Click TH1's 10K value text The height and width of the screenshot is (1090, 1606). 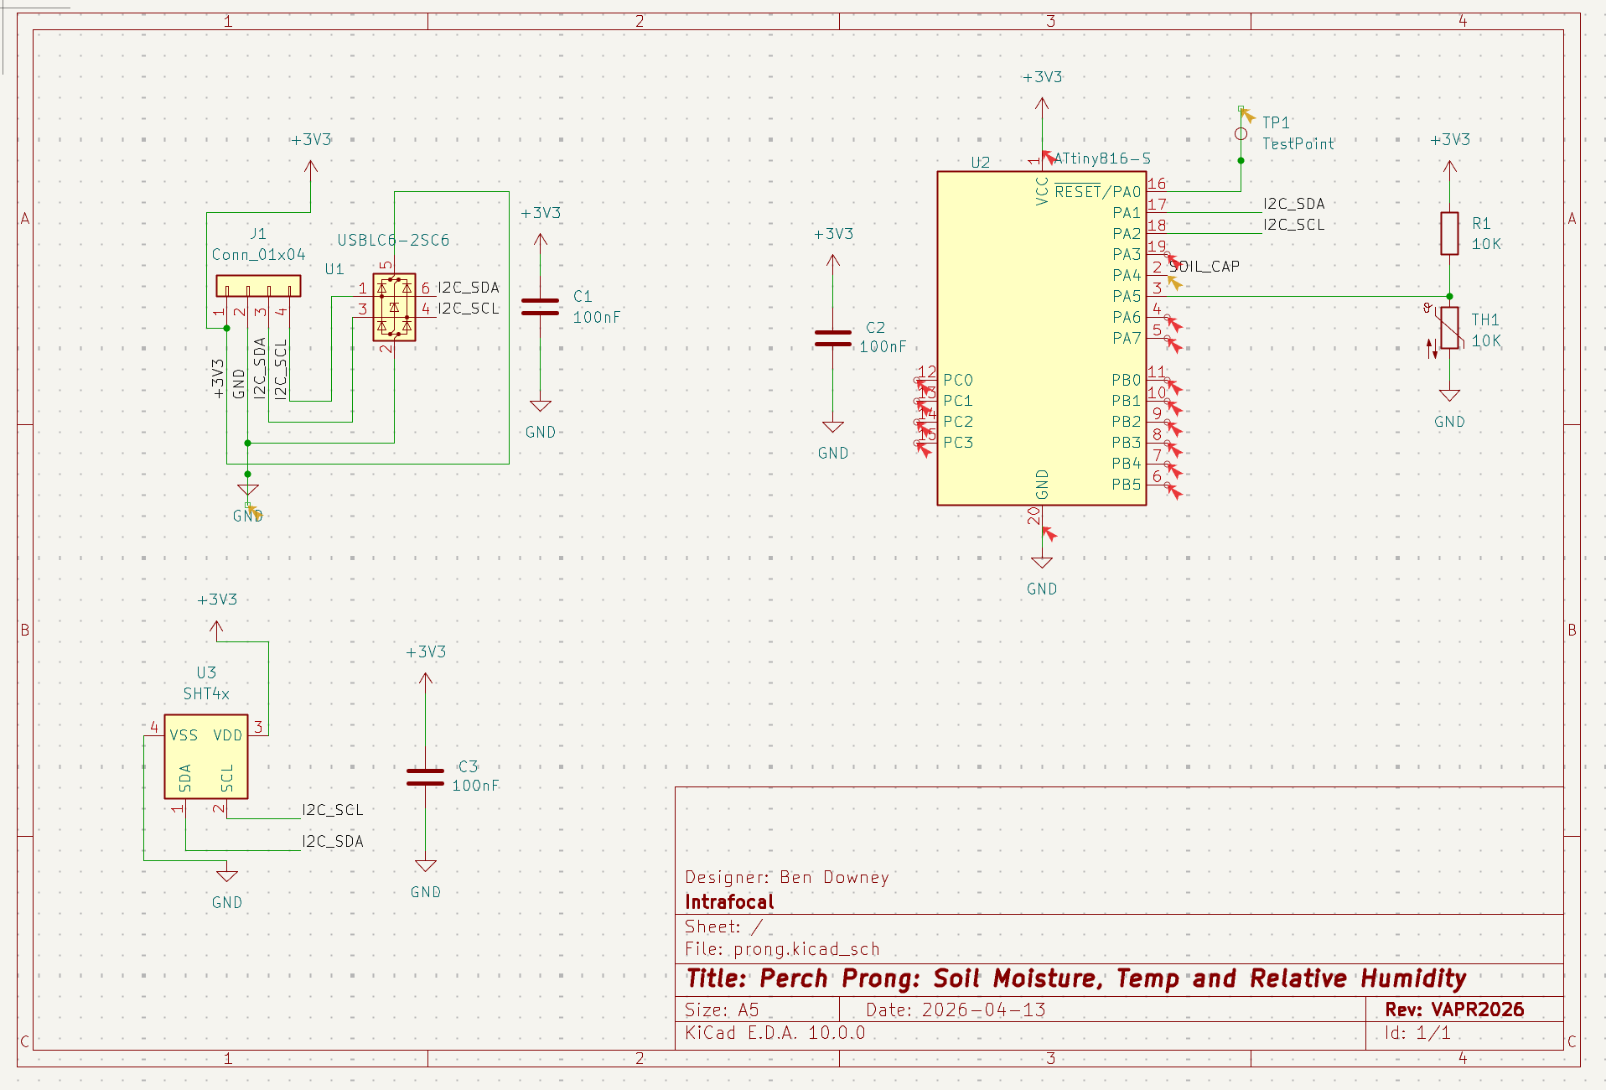(1487, 341)
